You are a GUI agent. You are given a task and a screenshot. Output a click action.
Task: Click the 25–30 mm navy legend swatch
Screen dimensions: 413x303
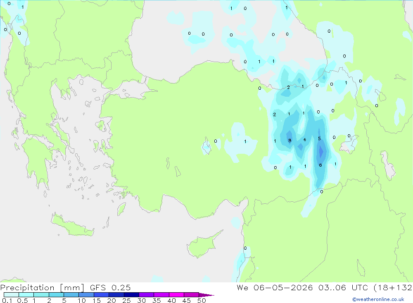pyautogui.click(x=131, y=295)
